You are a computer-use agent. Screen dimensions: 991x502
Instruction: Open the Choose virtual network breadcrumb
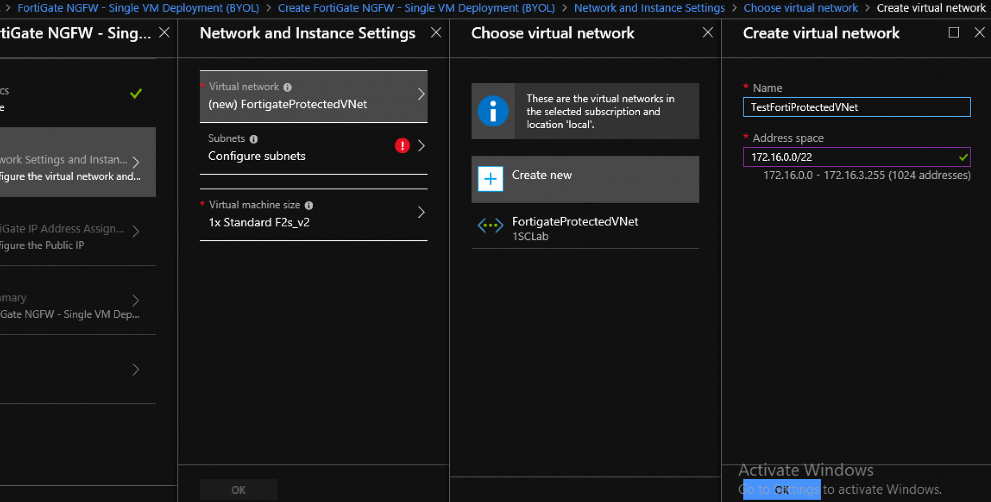point(801,8)
